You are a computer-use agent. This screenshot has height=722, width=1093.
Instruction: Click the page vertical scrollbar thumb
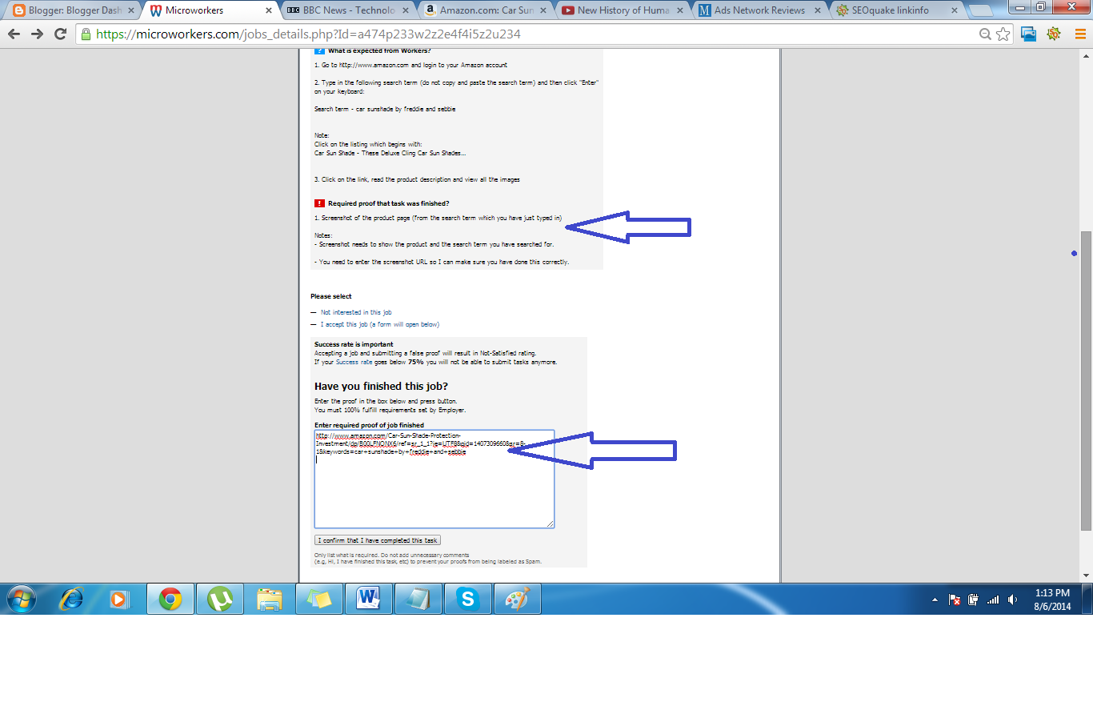point(1086,381)
